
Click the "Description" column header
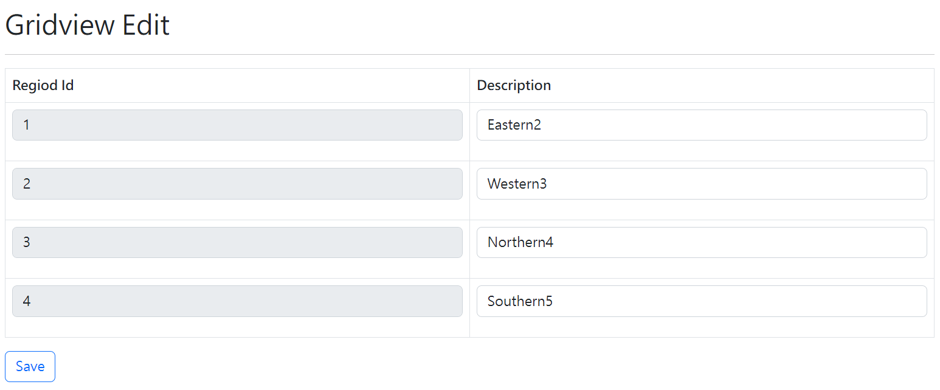pos(514,85)
